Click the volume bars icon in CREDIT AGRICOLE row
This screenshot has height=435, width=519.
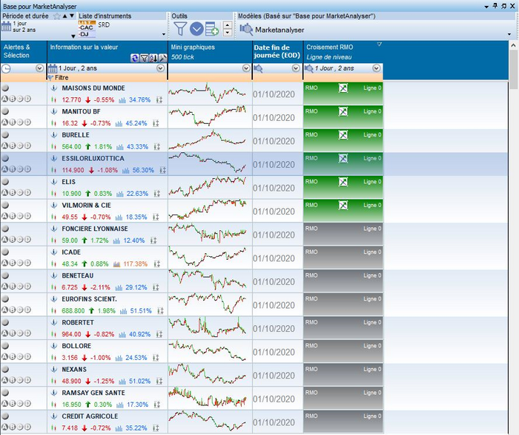coord(119,428)
